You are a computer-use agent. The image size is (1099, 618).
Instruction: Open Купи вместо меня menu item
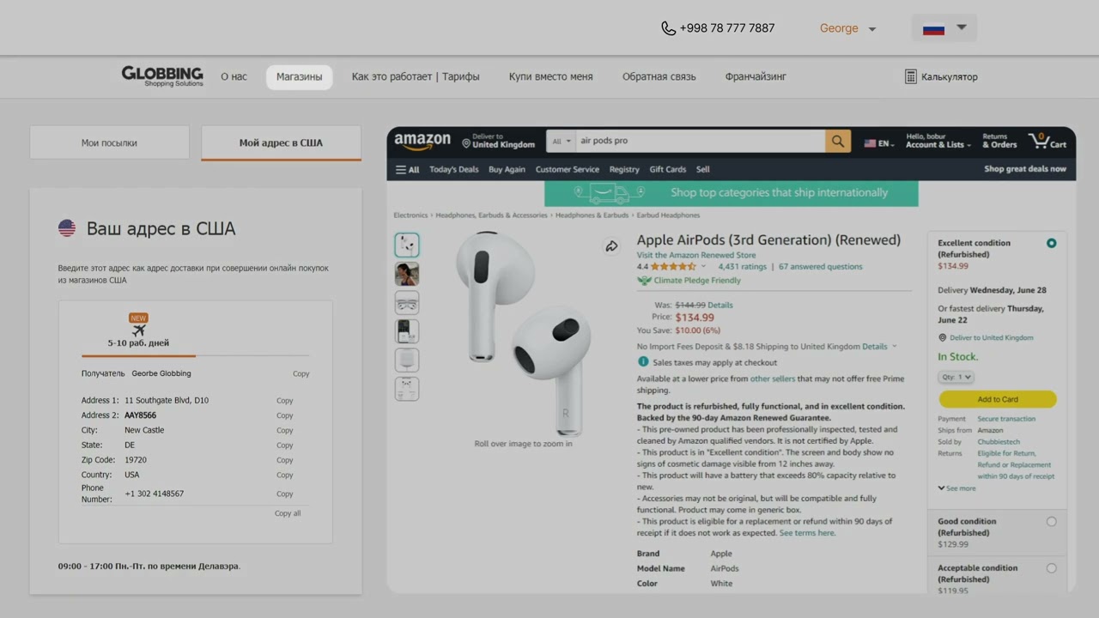tap(550, 76)
